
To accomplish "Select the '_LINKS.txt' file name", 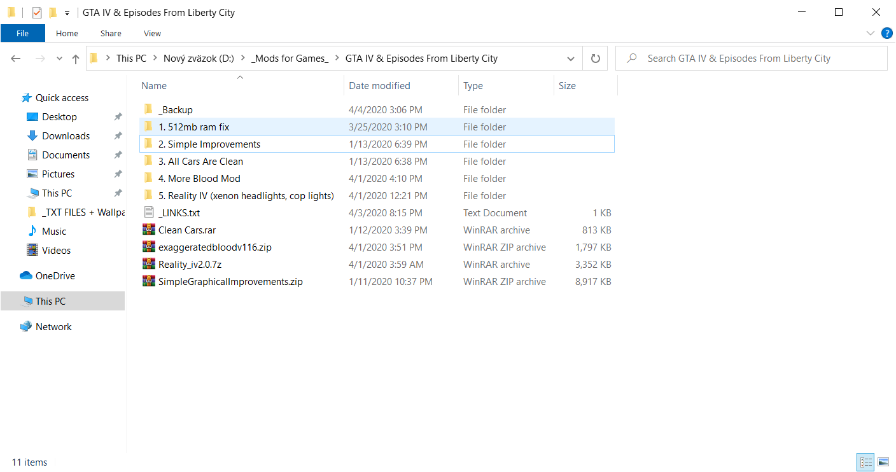I will point(179,213).
